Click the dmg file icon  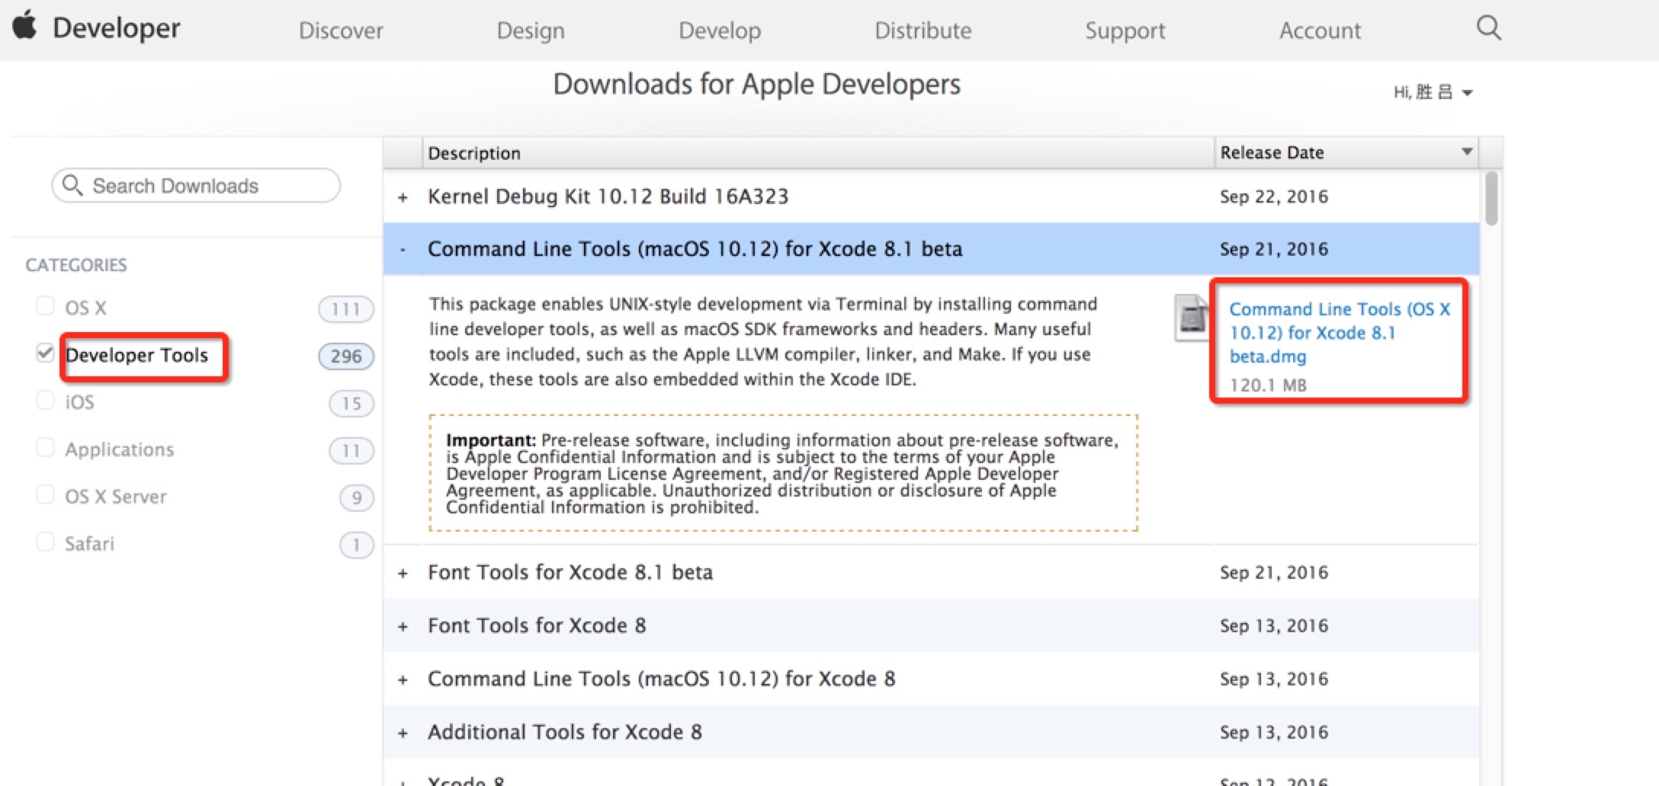click(1191, 317)
